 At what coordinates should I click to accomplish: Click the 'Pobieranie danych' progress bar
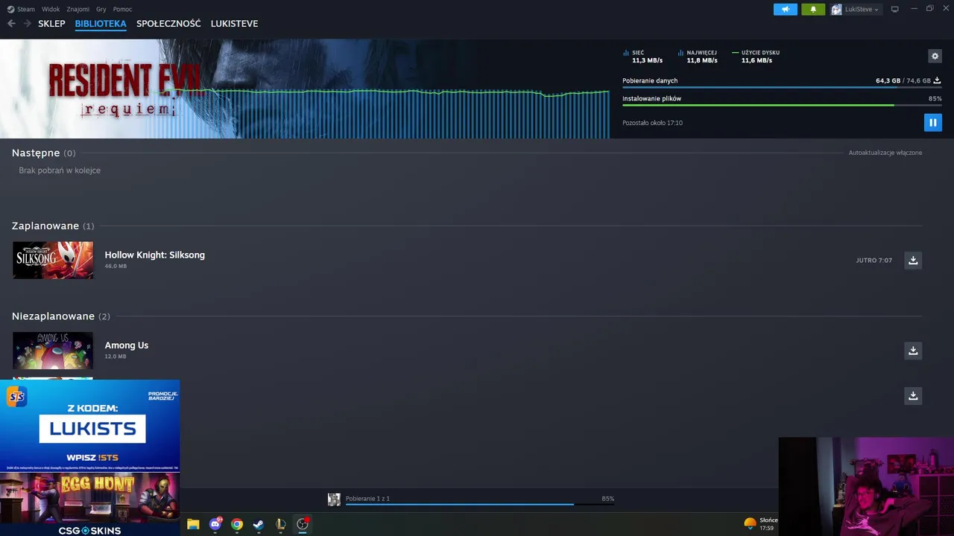click(782, 88)
